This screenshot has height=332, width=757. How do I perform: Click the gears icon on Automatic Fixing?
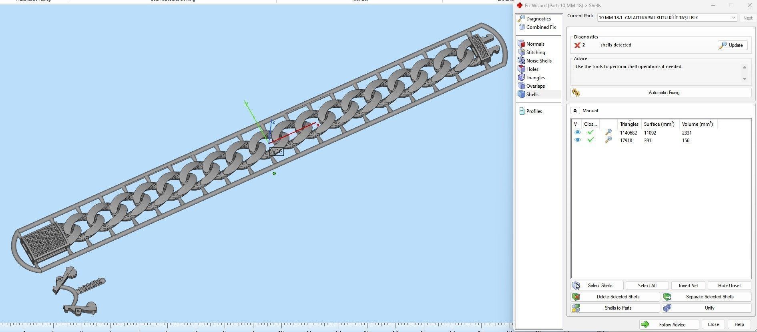point(576,93)
